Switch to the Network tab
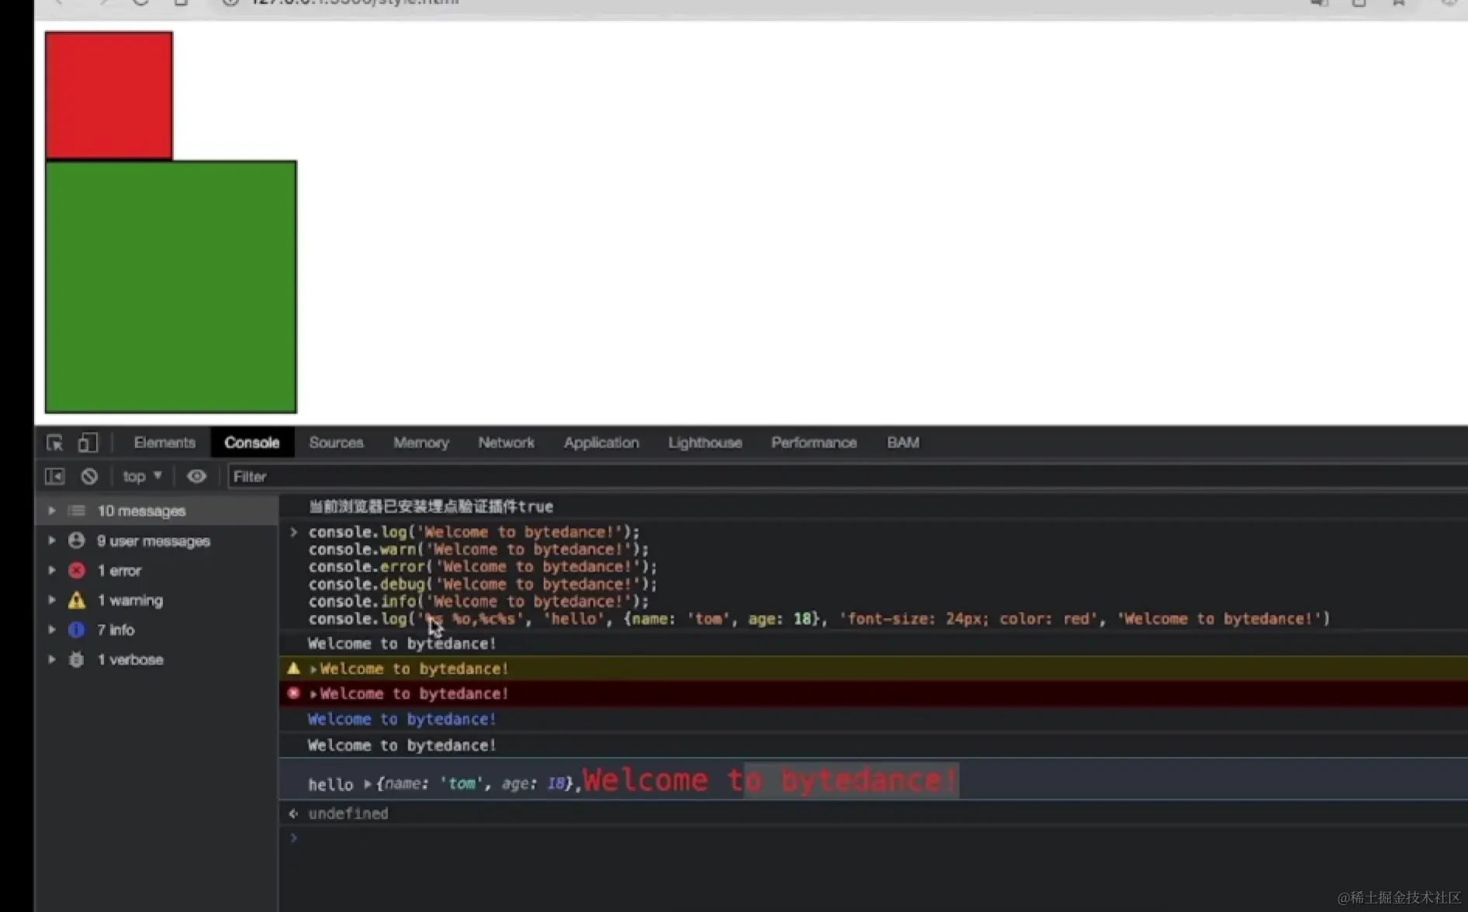1468x912 pixels. coord(506,443)
